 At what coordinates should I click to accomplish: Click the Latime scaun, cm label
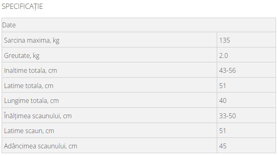tap(29, 131)
